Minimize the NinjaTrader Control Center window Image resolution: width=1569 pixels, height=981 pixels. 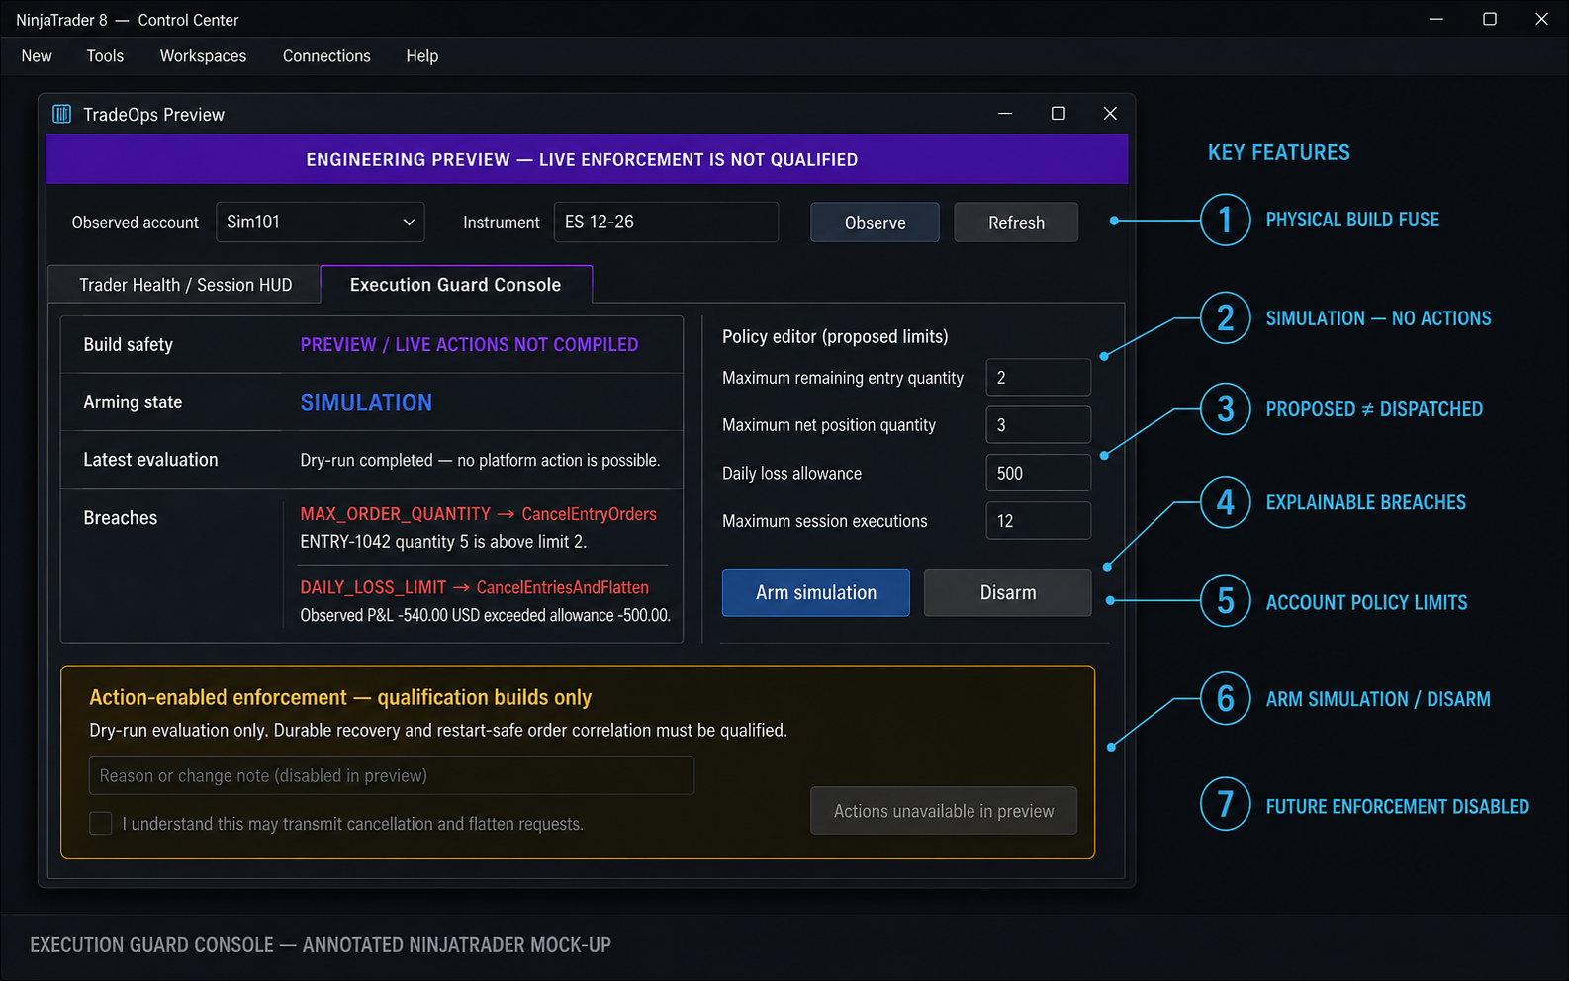(x=1436, y=19)
